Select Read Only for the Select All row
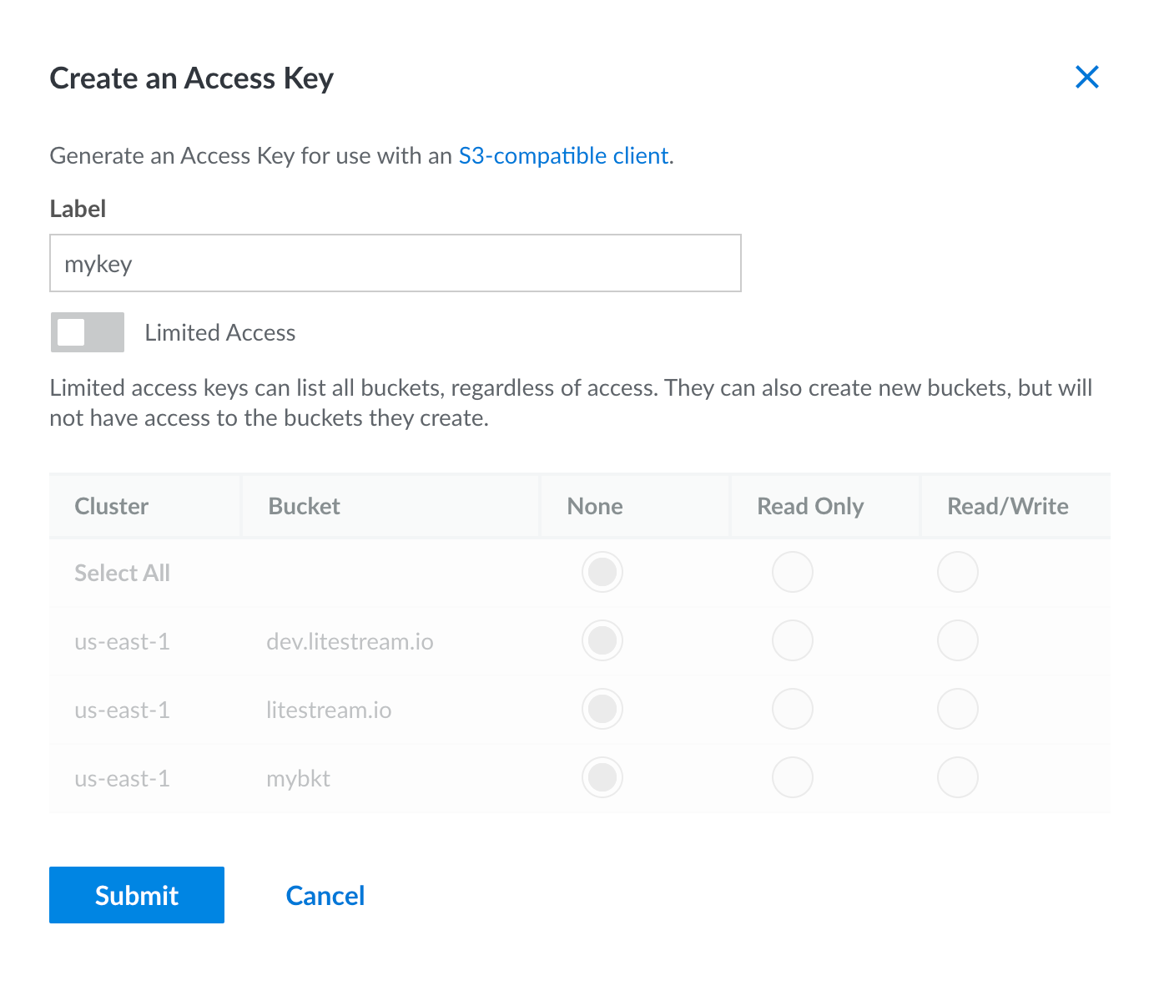1164x981 pixels. point(792,572)
